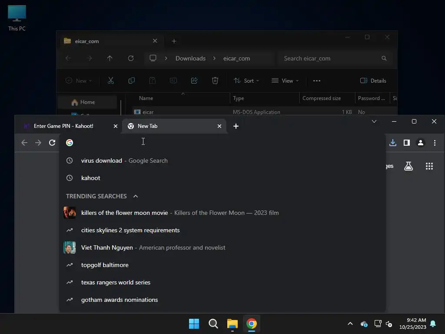
Task: Close the New Tab browser tab
Action: pyautogui.click(x=219, y=126)
